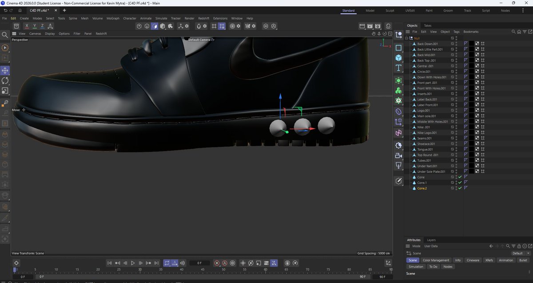Image resolution: width=533 pixels, height=283 pixels.
Task: Switch to the Takes tab
Action: point(427,25)
